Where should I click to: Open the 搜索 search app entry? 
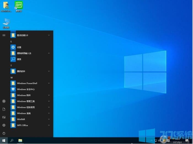click(30, 59)
